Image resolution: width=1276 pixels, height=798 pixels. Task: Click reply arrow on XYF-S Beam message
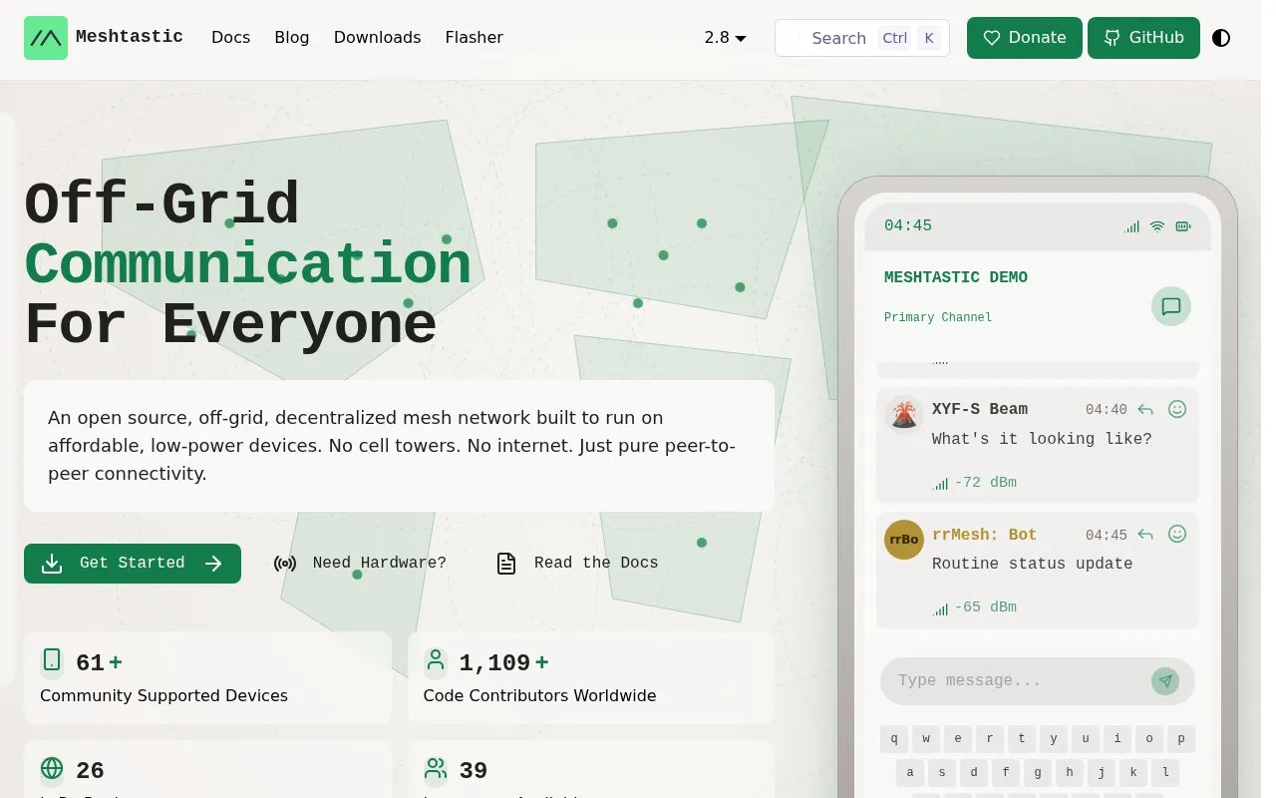pyautogui.click(x=1145, y=410)
